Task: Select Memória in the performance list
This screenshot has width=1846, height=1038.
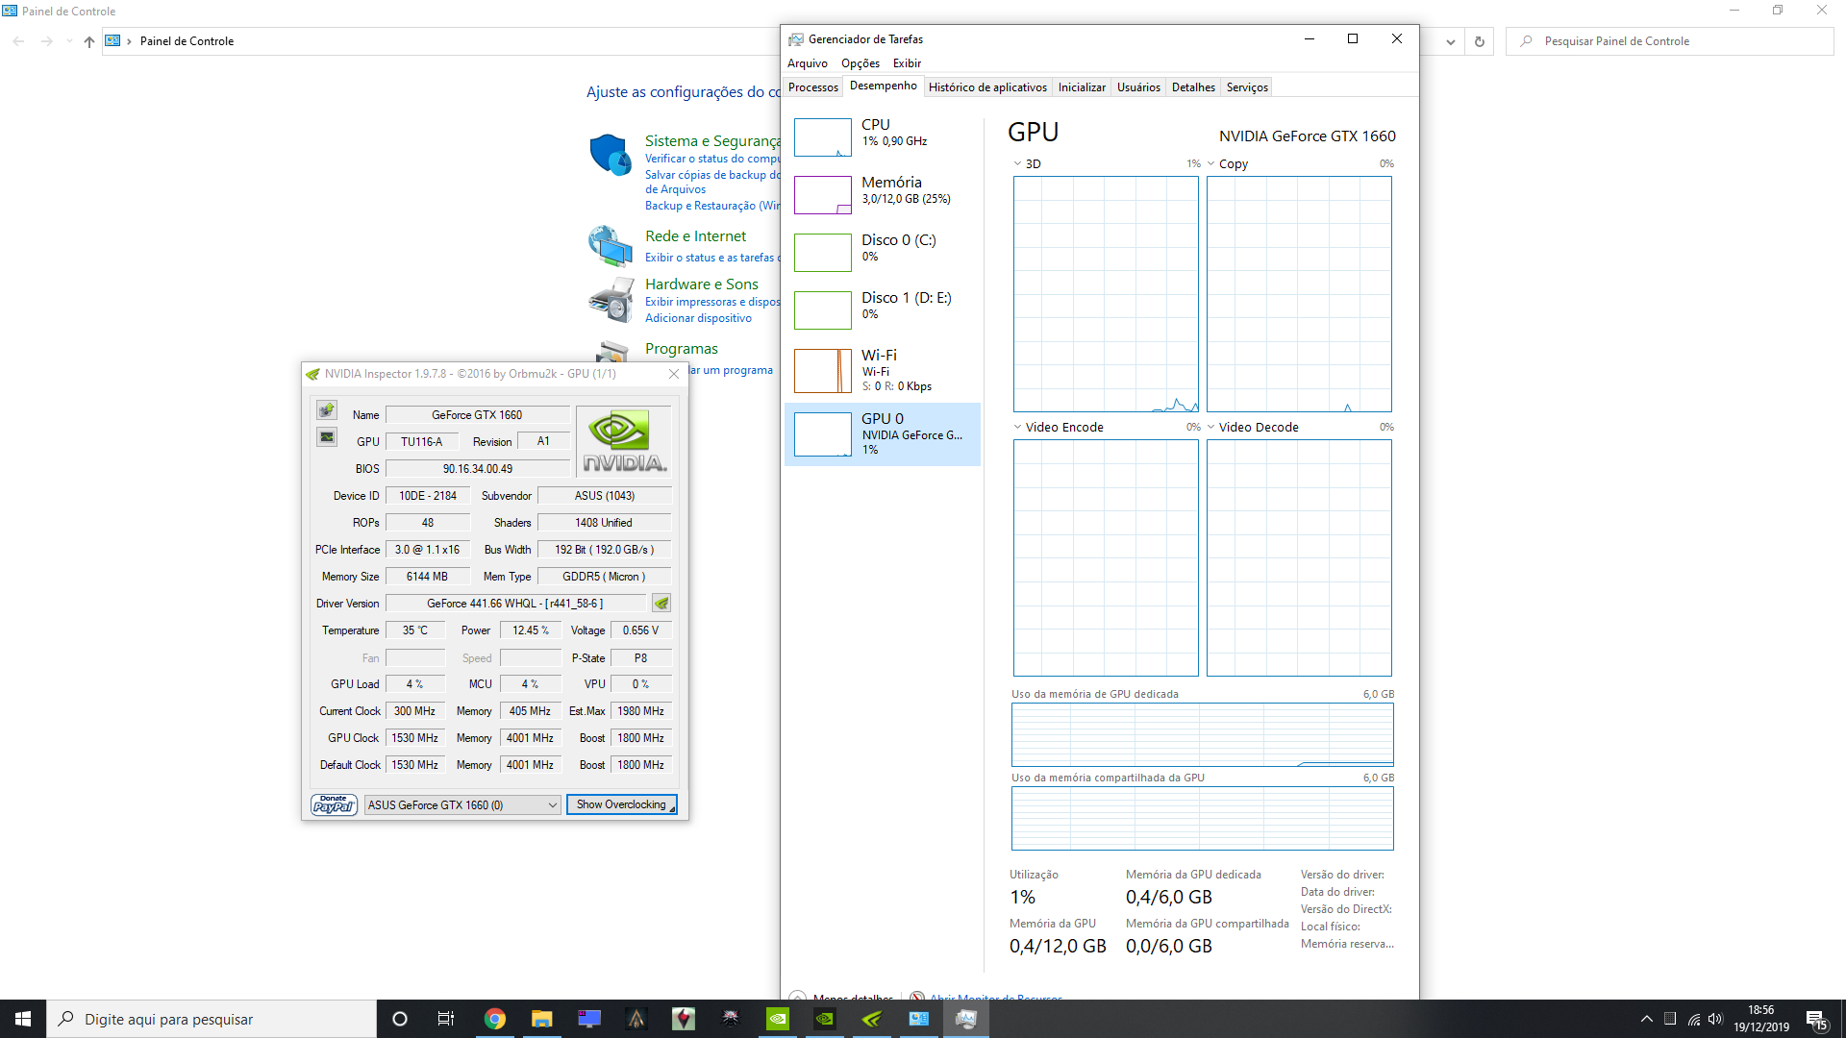Action: tap(883, 194)
